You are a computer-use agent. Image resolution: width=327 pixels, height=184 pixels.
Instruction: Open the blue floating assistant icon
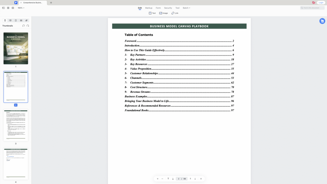pos(322,21)
